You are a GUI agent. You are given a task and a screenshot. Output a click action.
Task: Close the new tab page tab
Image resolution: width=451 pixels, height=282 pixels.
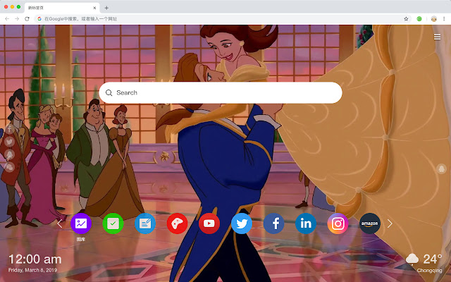coord(94,8)
